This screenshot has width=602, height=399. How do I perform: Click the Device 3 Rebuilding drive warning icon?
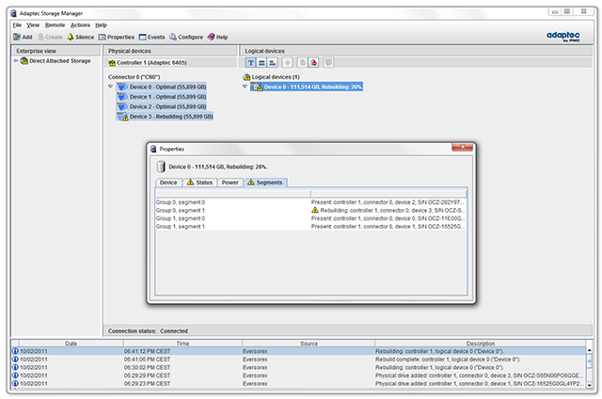(123, 117)
